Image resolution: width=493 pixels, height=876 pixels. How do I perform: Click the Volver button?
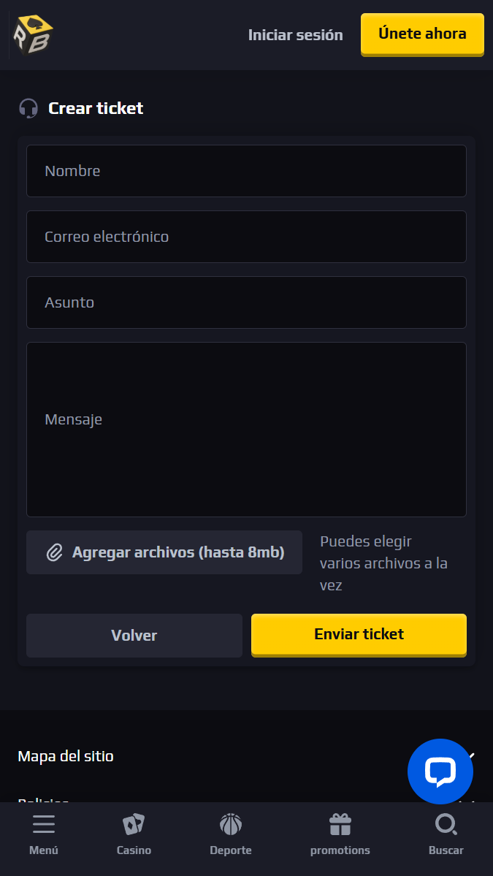click(134, 636)
